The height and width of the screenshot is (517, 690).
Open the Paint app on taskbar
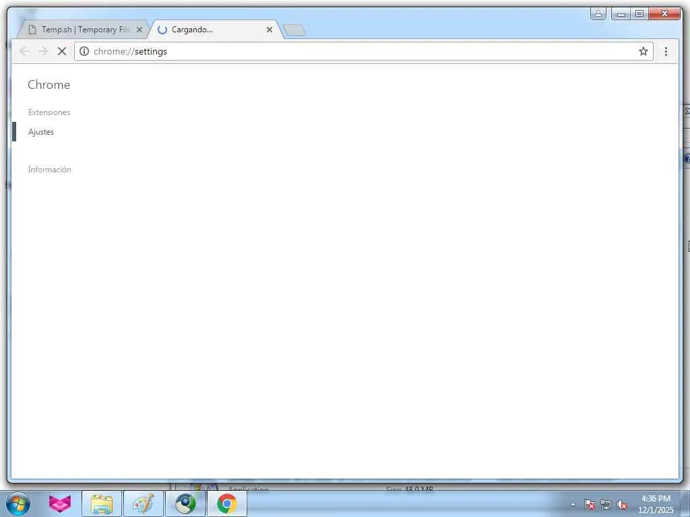[x=143, y=504]
